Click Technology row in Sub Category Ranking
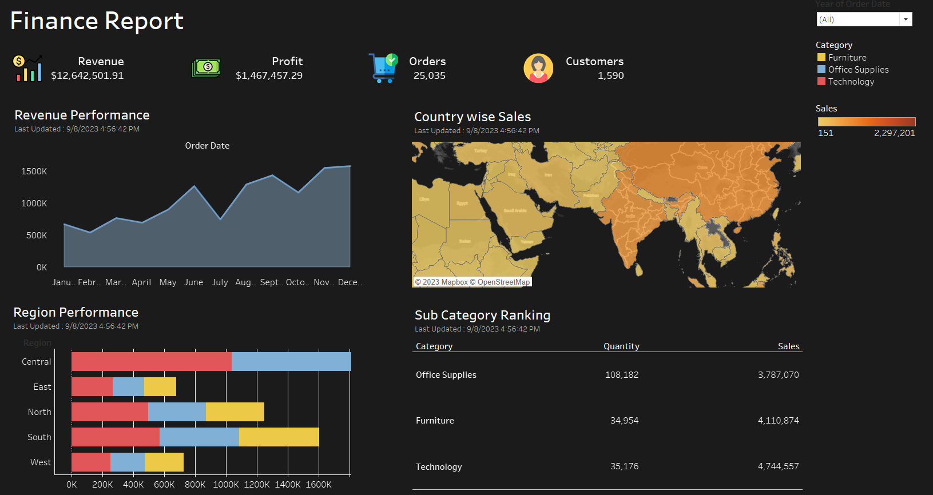This screenshot has height=495, width=933. (x=607, y=466)
